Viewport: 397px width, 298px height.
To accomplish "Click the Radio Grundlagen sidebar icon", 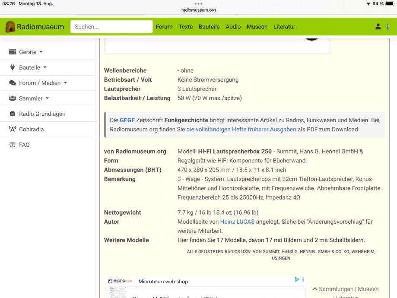I will tap(13, 114).
